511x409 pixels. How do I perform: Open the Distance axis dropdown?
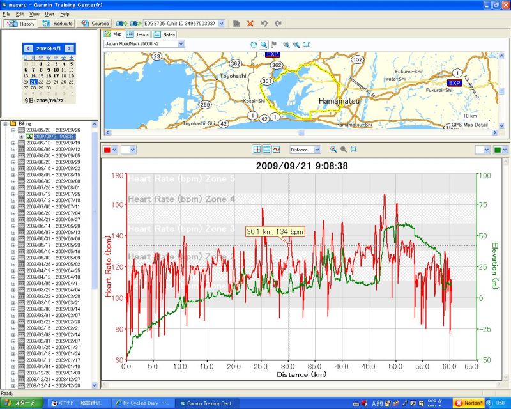pyautogui.click(x=317, y=150)
